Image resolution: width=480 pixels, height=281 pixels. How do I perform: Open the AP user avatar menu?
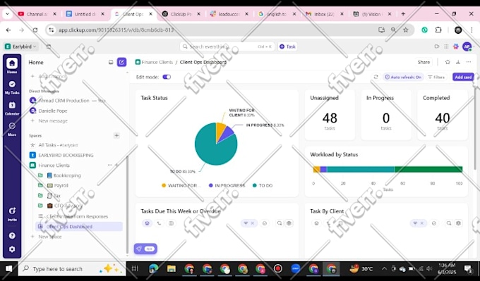[x=467, y=46]
